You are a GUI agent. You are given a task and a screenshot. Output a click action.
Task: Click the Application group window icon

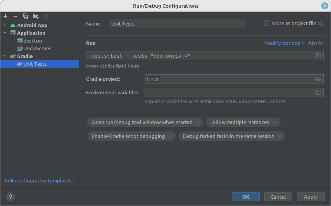click(13, 33)
